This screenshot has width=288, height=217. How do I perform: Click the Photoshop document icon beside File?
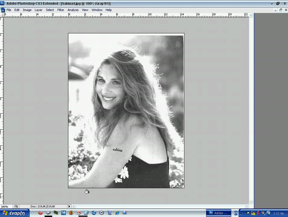(x=3, y=10)
